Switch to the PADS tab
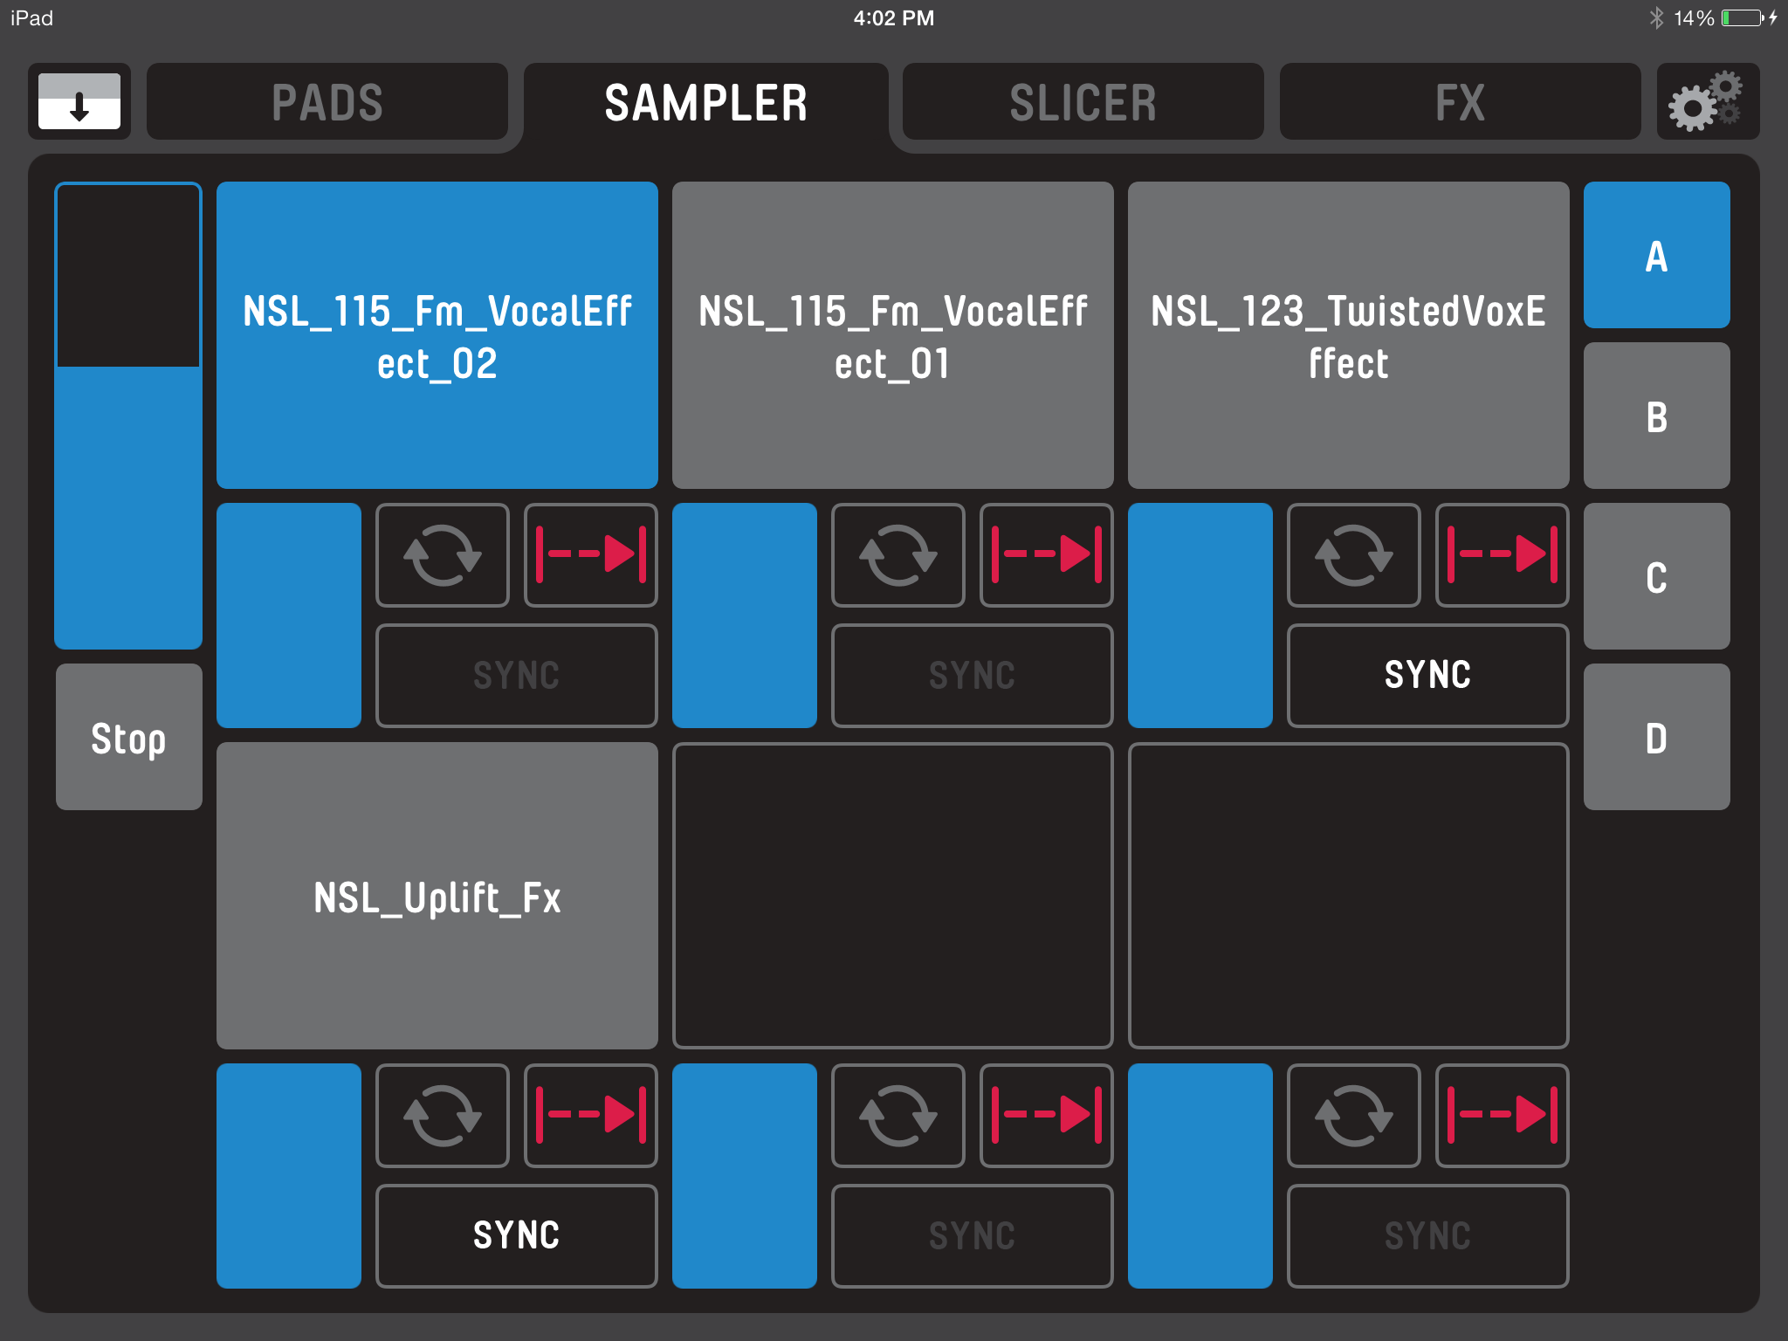This screenshot has width=1788, height=1341. click(x=326, y=102)
